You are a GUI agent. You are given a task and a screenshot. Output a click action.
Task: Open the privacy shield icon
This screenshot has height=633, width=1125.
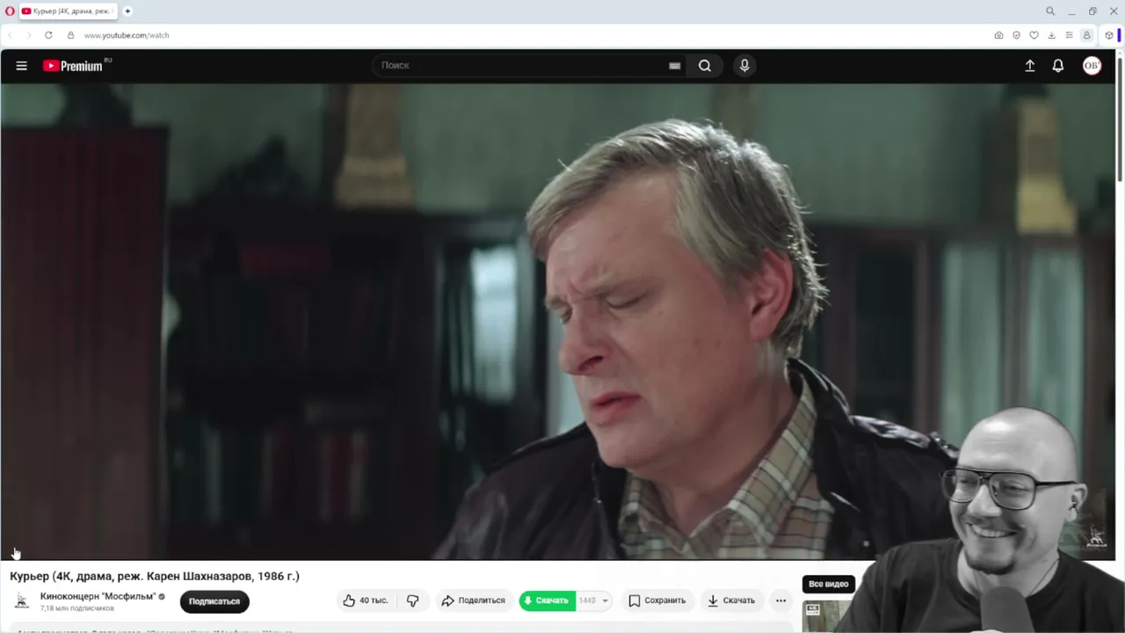[x=1016, y=35]
